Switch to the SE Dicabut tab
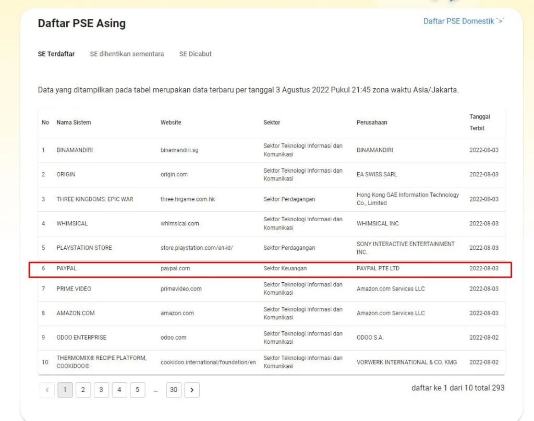Screen dimensions: 534x421 tap(195, 54)
